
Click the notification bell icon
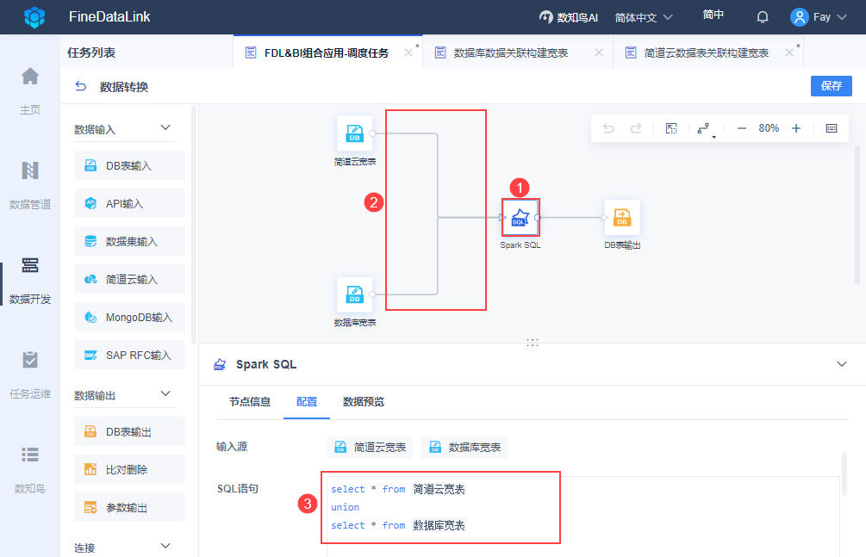coord(763,17)
